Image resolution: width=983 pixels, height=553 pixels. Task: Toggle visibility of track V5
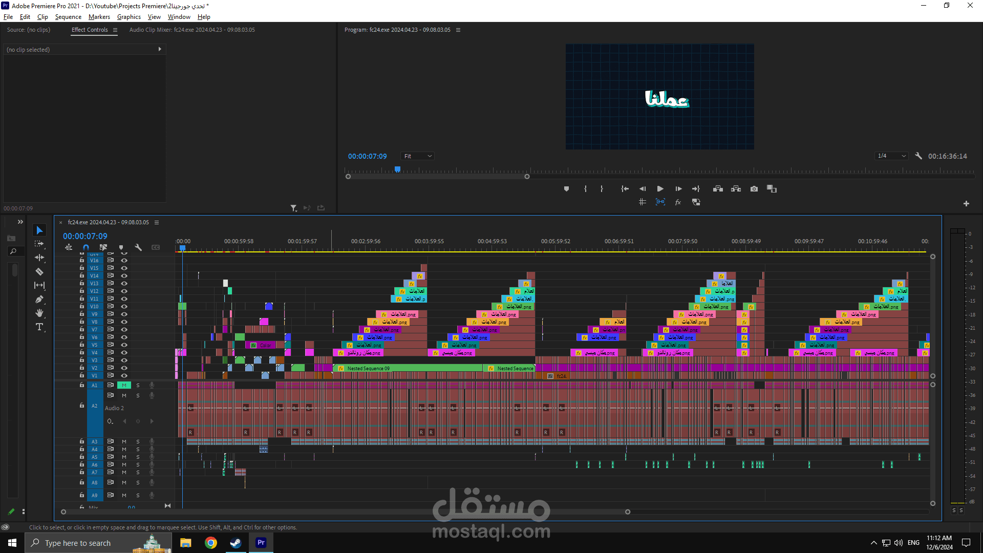(x=124, y=345)
